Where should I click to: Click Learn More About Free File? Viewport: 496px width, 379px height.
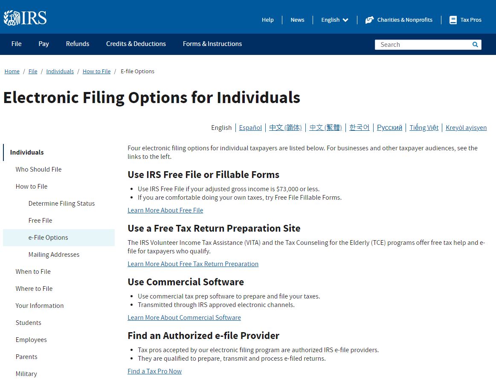165,210
